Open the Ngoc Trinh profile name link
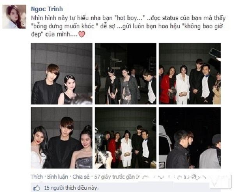The height and width of the screenshot is (192, 234). point(47,9)
